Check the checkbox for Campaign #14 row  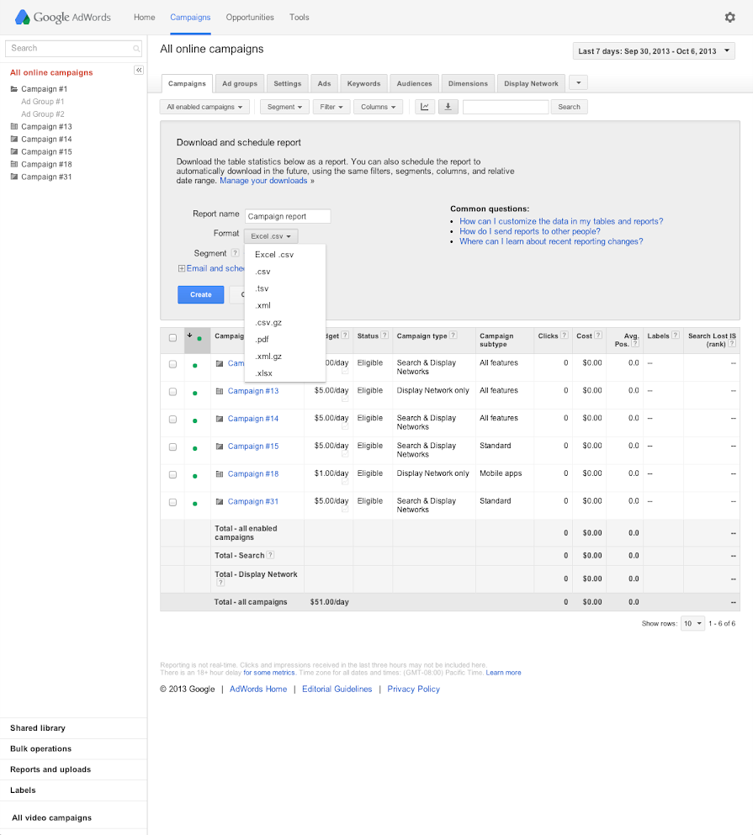[x=172, y=418]
